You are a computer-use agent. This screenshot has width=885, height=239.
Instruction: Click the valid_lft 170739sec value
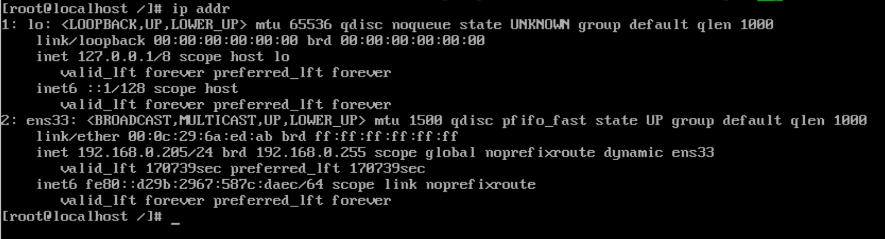(141, 169)
